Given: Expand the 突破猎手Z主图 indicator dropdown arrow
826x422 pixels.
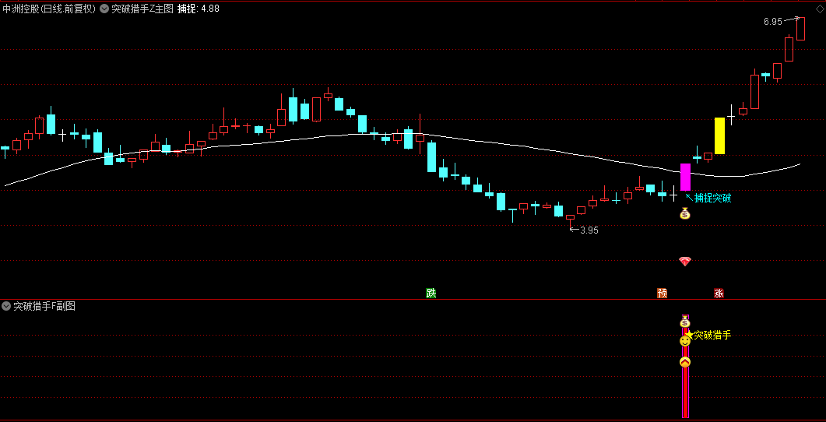Looking at the screenshot, I should 104,9.
